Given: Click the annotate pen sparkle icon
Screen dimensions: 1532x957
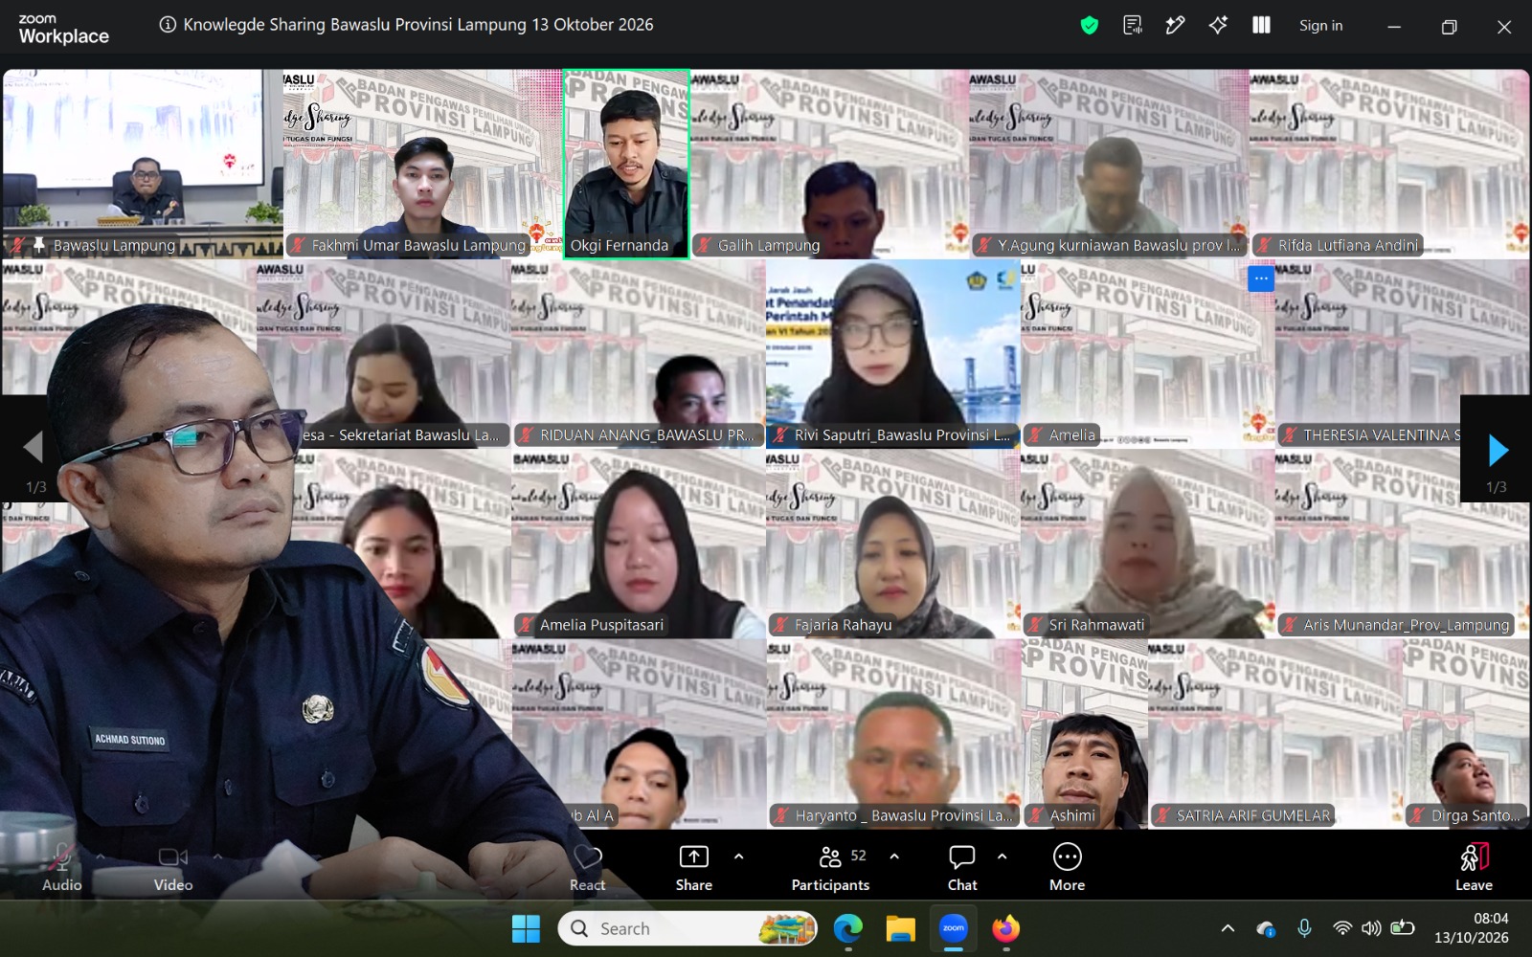Looking at the screenshot, I should coord(1175,26).
